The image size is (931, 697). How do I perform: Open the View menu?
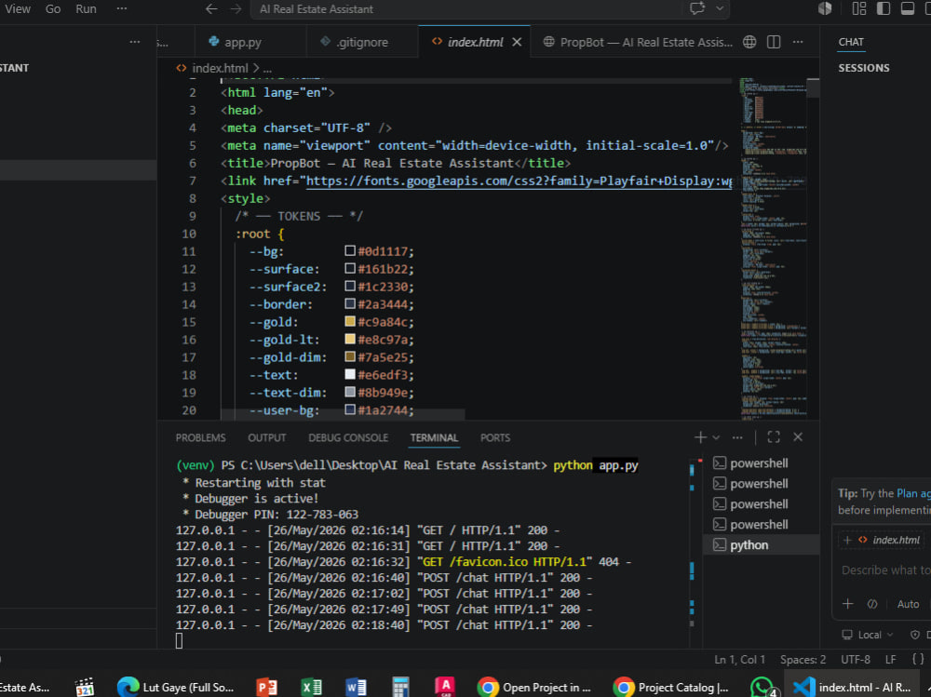coord(18,9)
